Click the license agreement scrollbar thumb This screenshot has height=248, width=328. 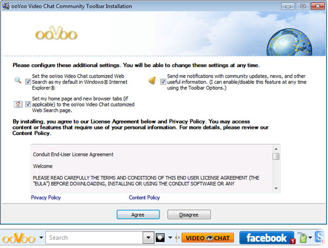pos(276,156)
